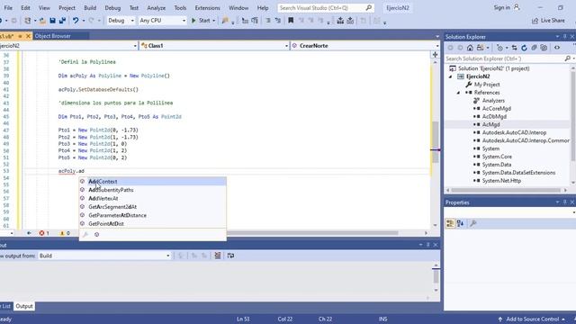Click the Live Share button
Image resolution: width=576 pixels, height=324 pixels.
(548, 21)
